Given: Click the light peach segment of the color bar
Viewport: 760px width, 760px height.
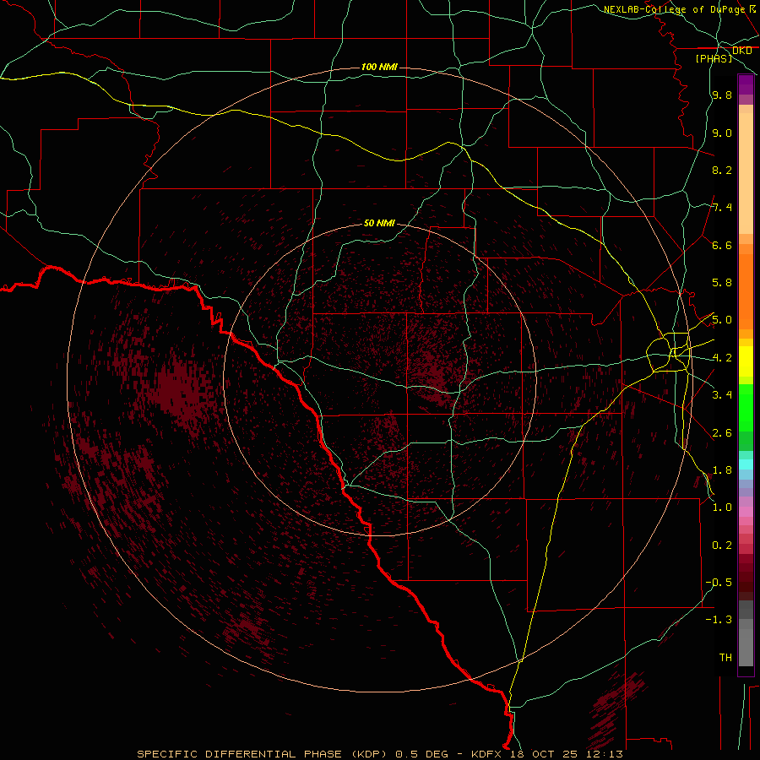Looking at the screenshot, I should pyautogui.click(x=746, y=173).
